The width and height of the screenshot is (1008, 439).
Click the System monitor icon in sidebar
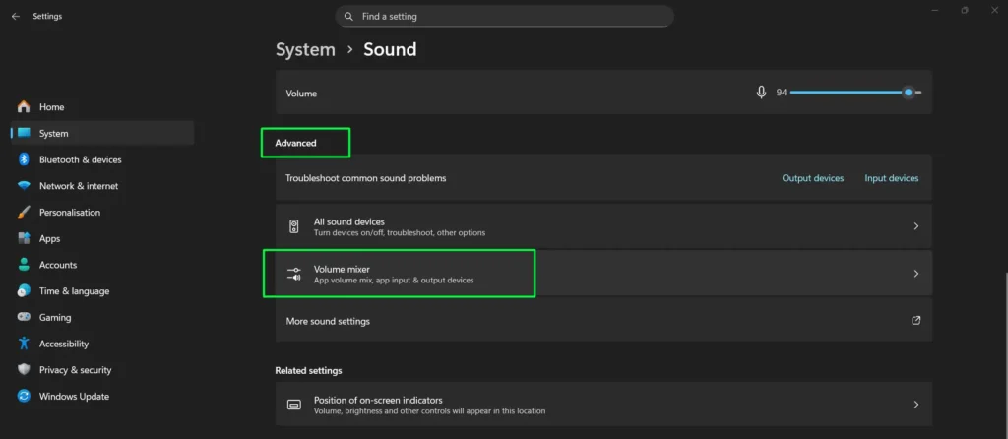(24, 133)
